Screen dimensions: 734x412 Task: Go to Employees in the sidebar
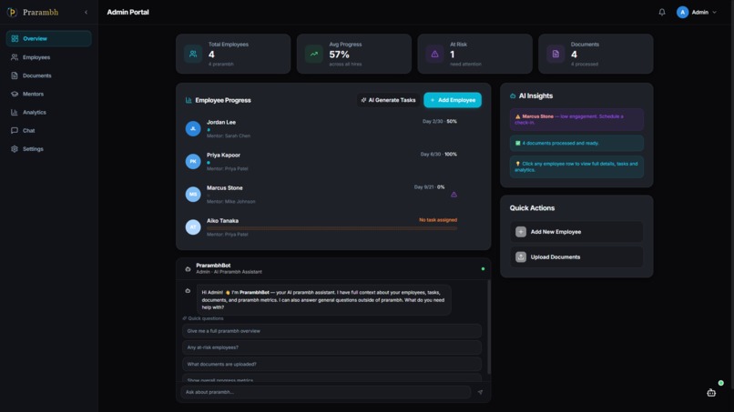tap(48, 57)
